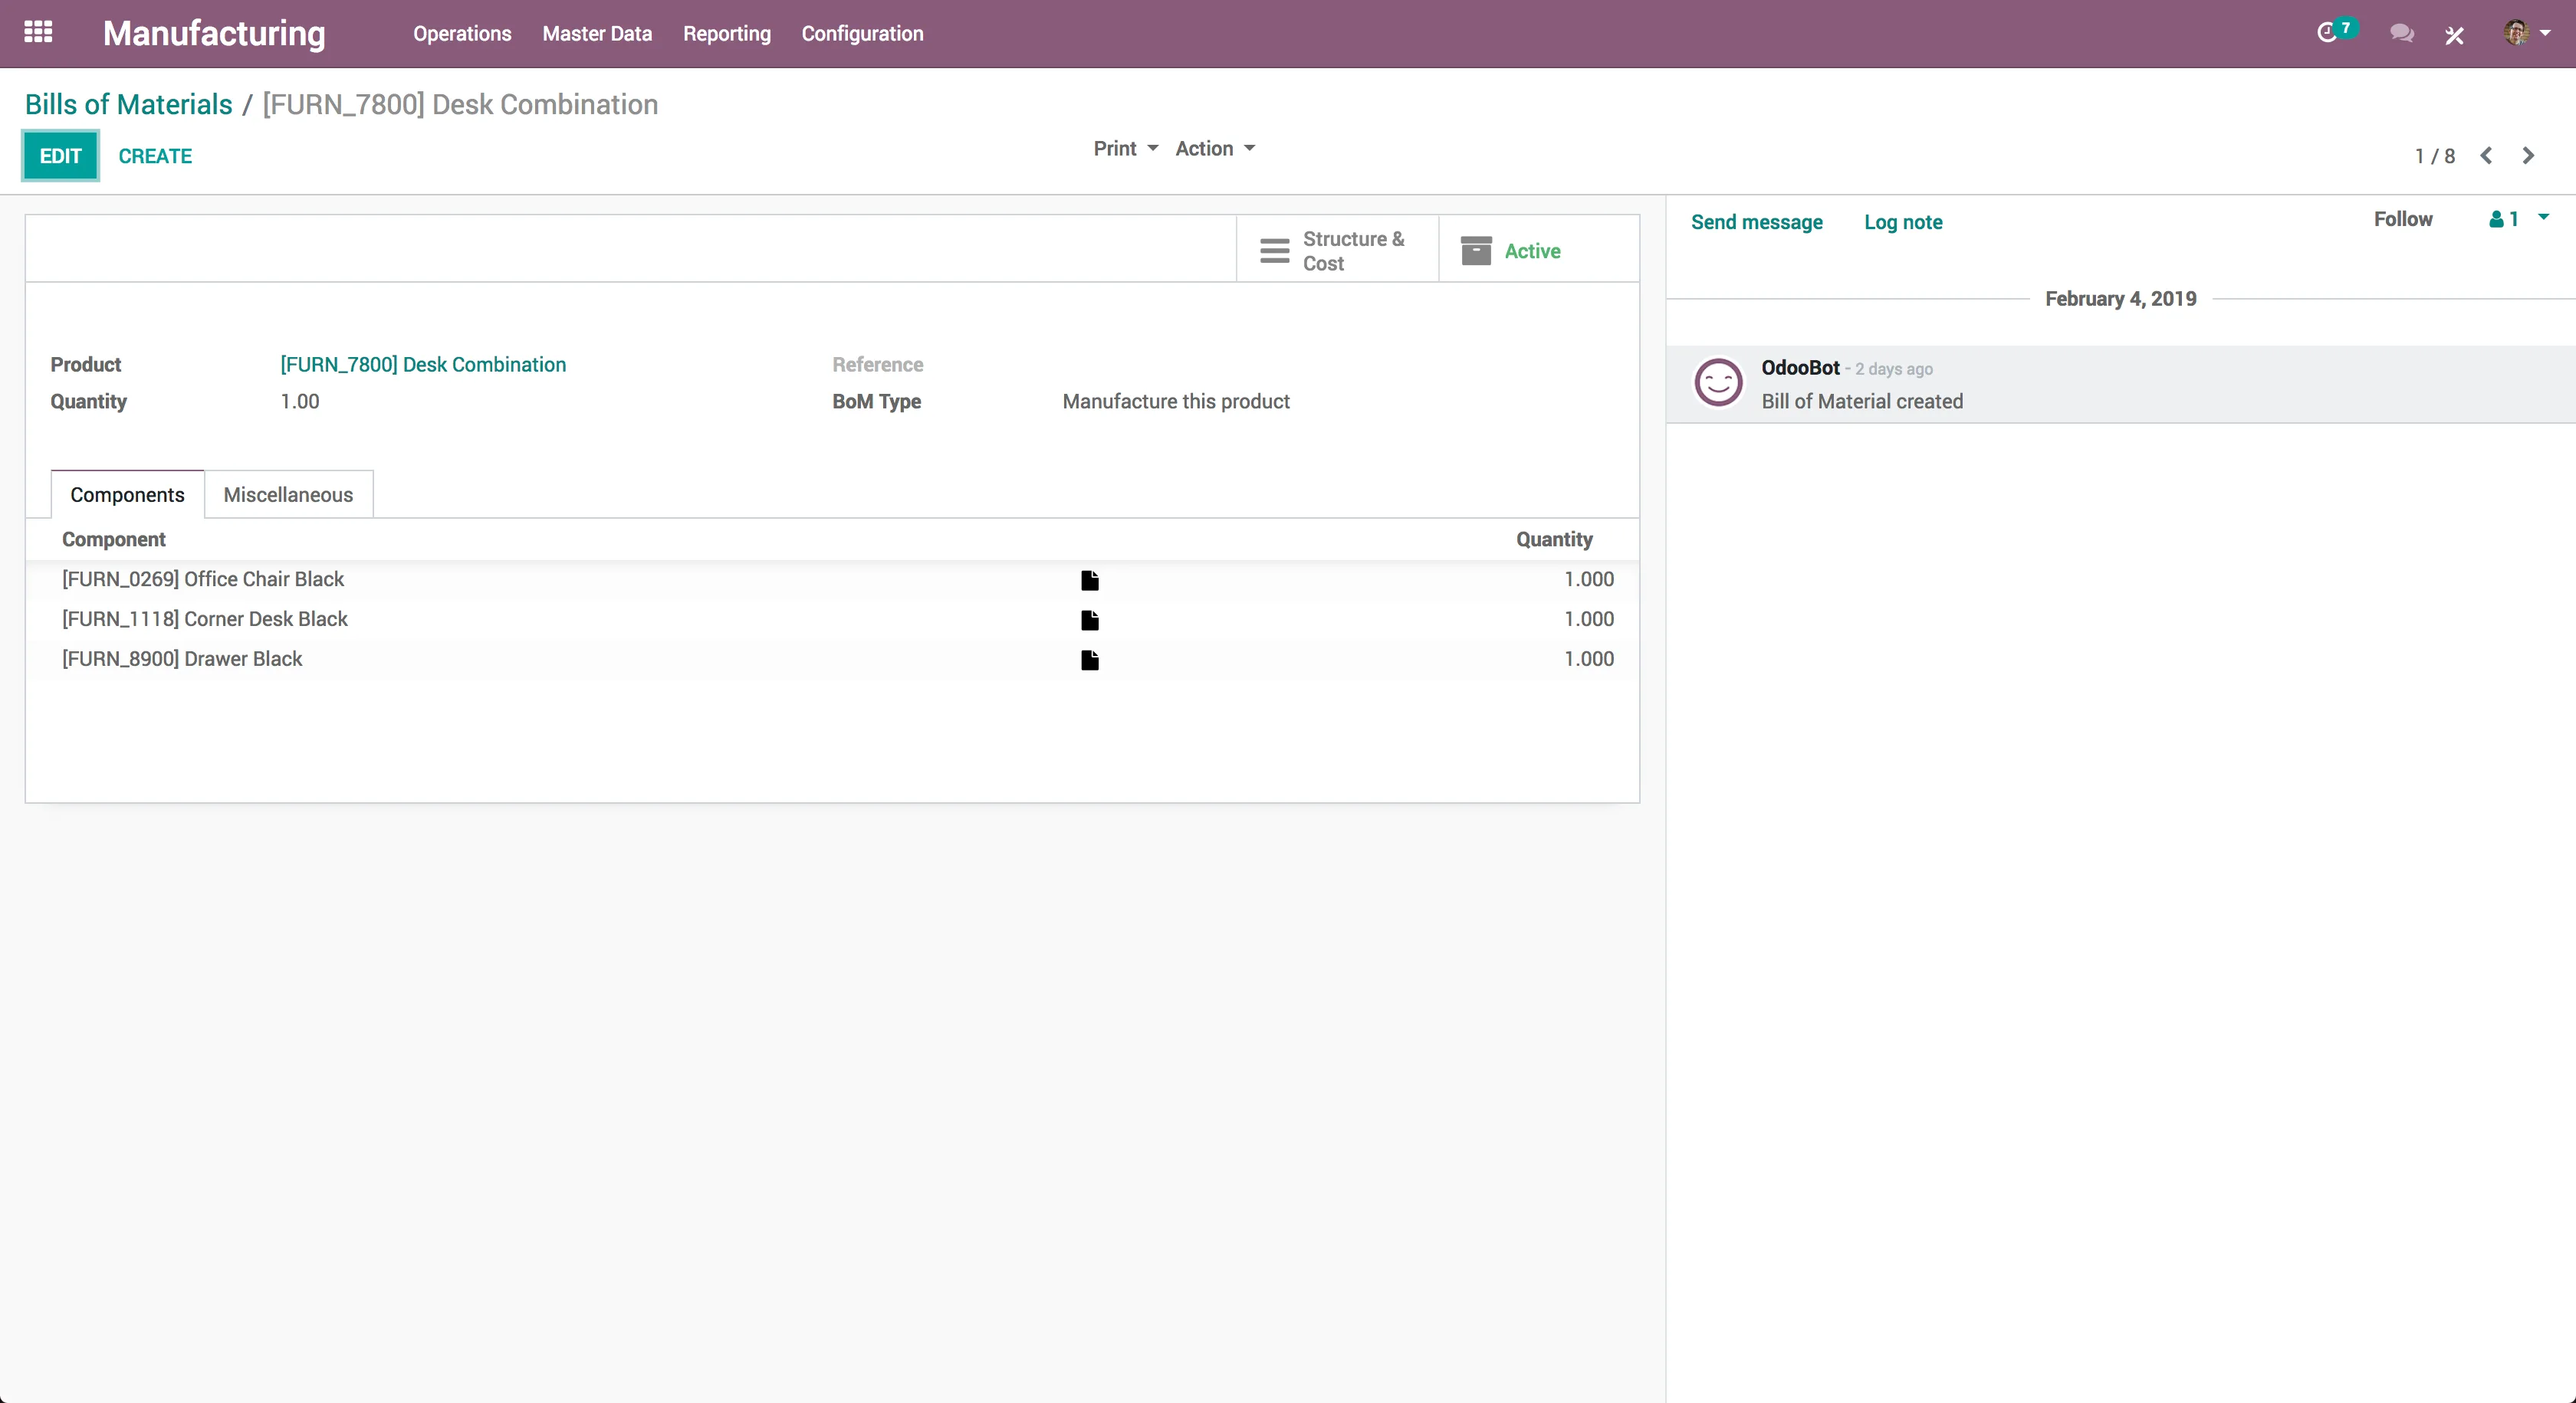Click the user avatar in top bar
This screenshot has height=1403, width=2576.
[x=2516, y=33]
